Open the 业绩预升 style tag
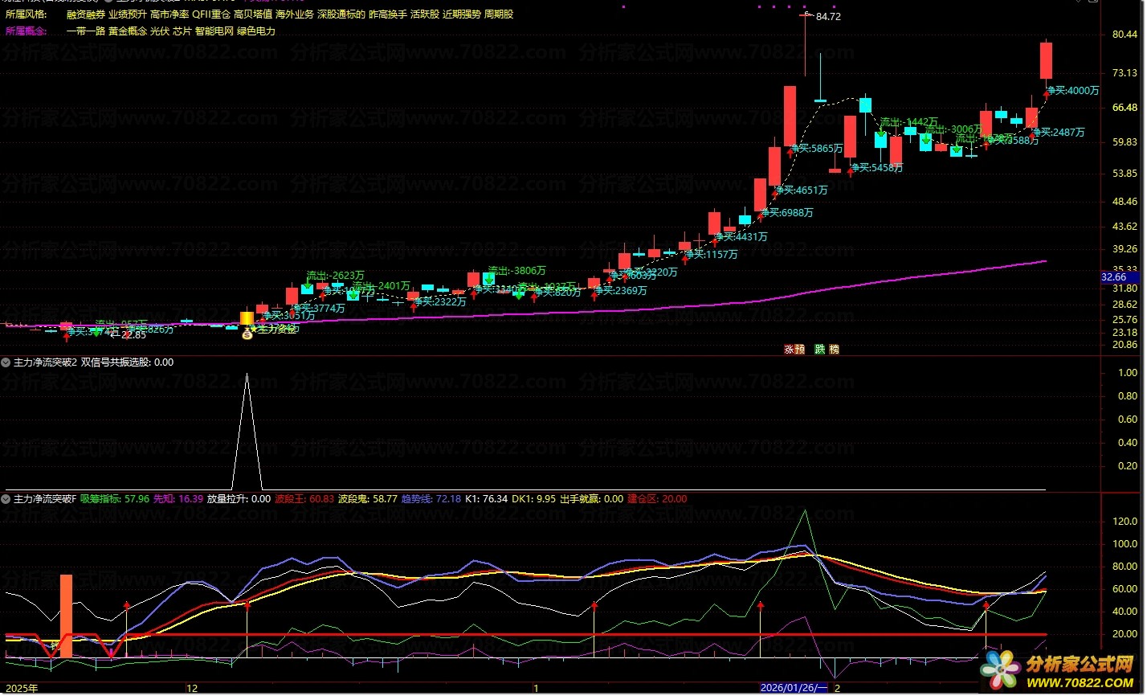The height and width of the screenshot is (696, 1147). pos(128,14)
